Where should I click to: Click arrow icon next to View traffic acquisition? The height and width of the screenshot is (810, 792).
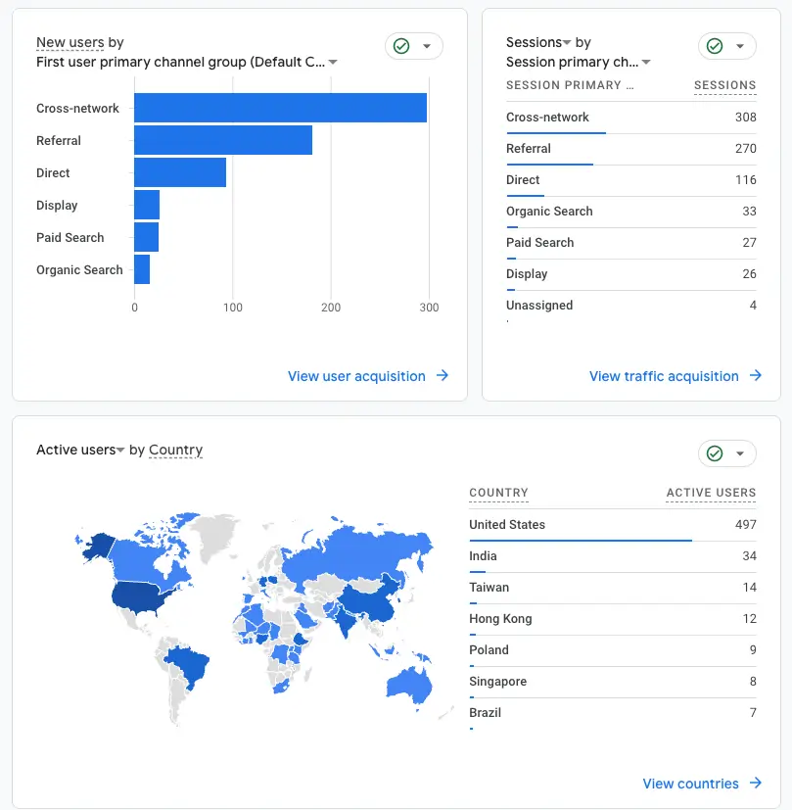pyautogui.click(x=756, y=375)
